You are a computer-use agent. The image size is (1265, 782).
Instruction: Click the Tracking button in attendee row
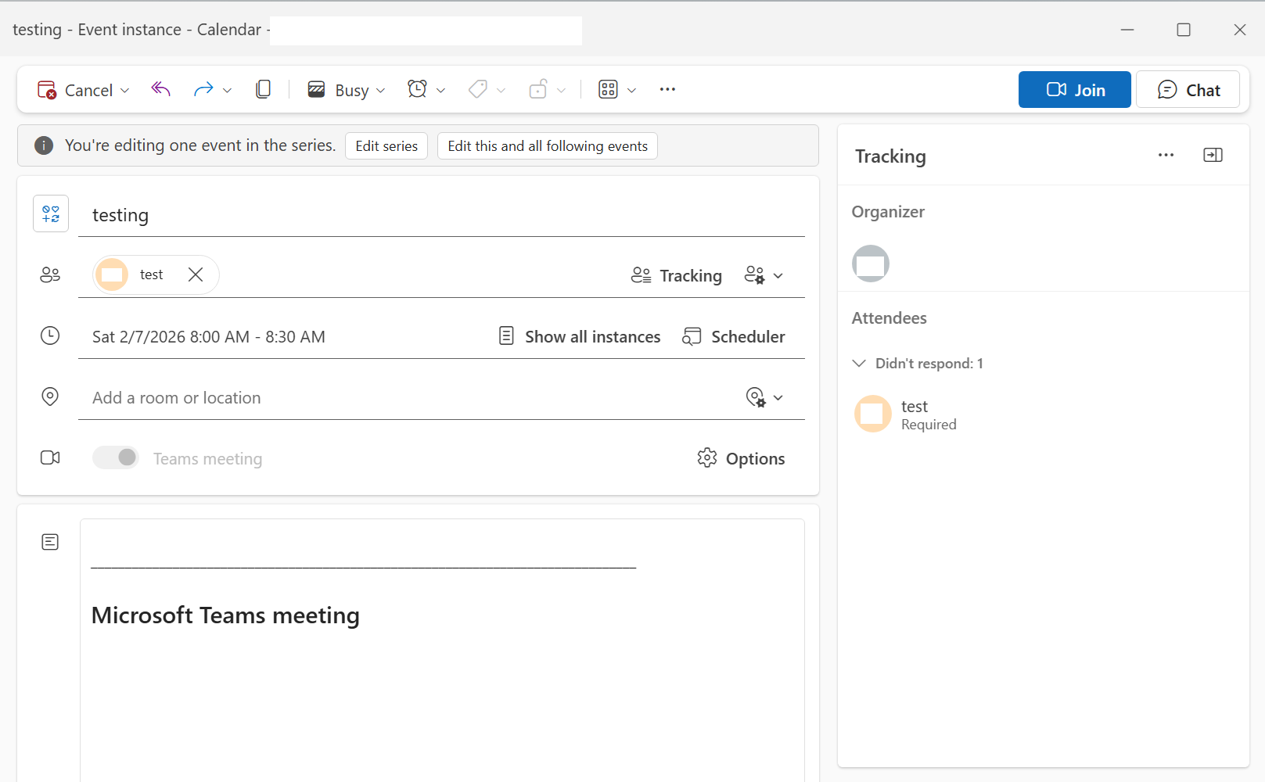point(677,275)
